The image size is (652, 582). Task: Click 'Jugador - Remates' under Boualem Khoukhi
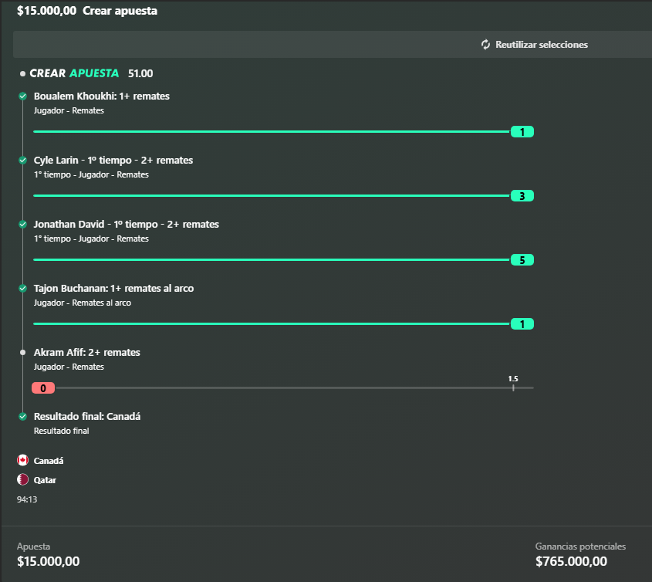click(69, 110)
